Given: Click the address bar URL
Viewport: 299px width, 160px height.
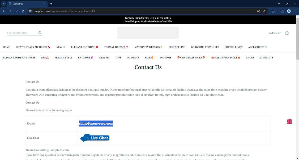Looking at the screenshot, I should pos(64,11).
